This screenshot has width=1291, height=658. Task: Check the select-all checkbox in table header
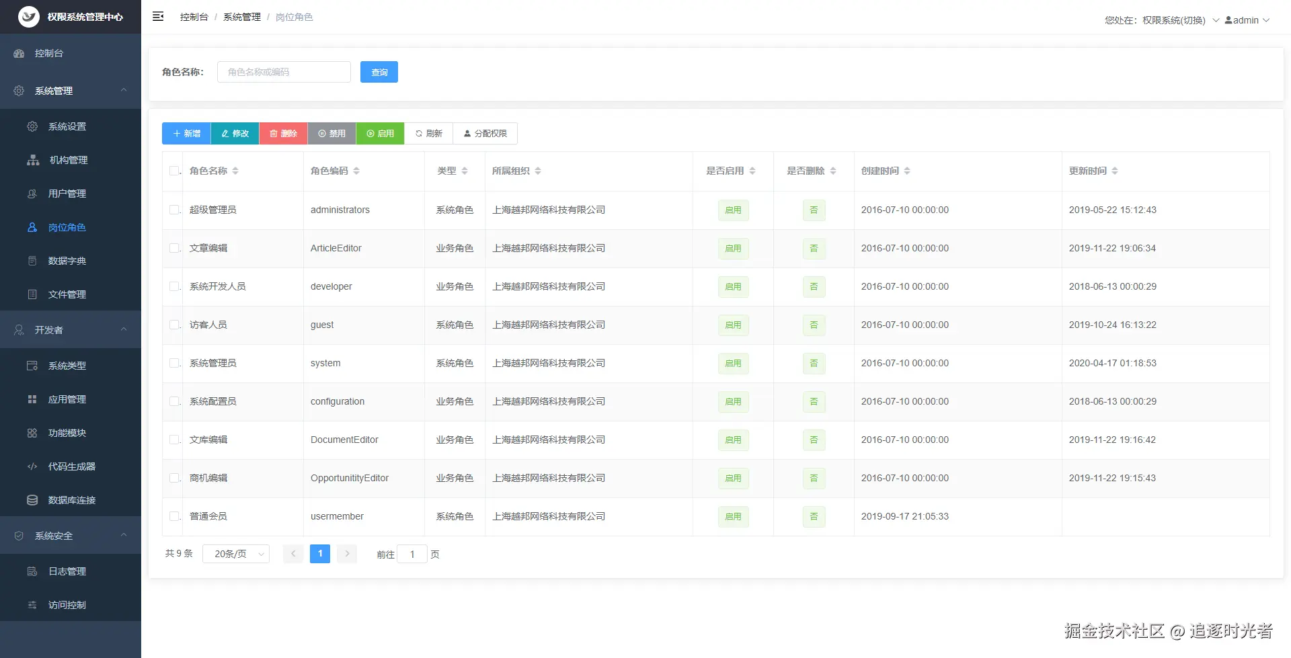point(174,171)
